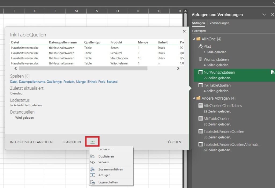The image size is (275, 188).
Task: Select column header K in the worksheet
Action: 35,11
